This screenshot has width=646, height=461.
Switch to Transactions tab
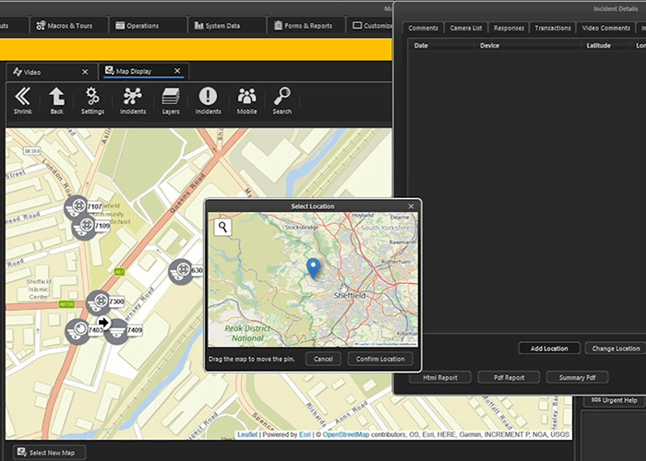pyautogui.click(x=553, y=28)
